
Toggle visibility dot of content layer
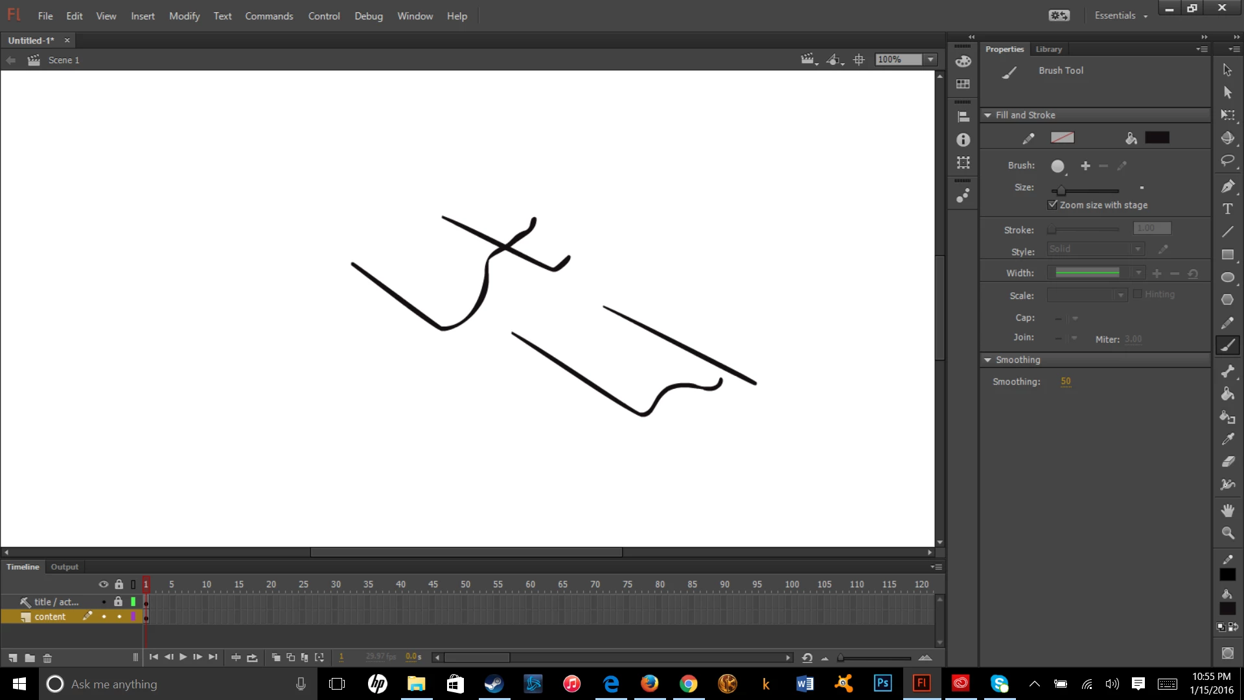point(104,616)
